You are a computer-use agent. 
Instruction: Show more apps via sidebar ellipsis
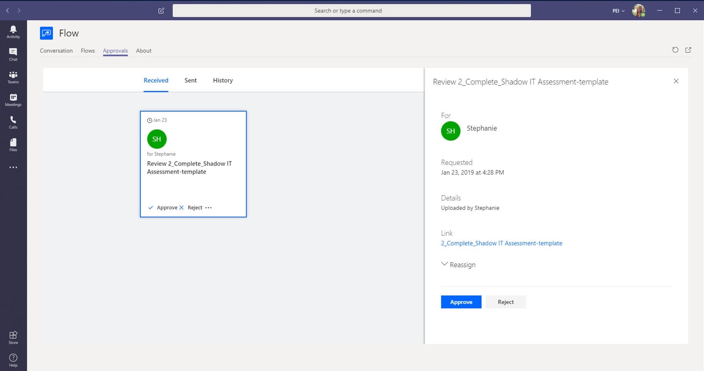pos(13,167)
